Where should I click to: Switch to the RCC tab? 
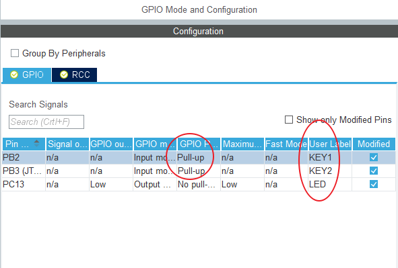tap(74, 75)
